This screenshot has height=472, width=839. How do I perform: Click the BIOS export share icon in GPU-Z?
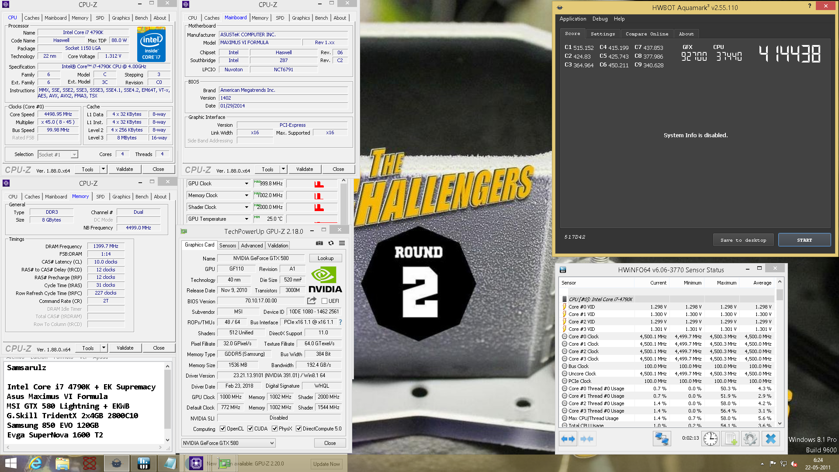pos(312,301)
